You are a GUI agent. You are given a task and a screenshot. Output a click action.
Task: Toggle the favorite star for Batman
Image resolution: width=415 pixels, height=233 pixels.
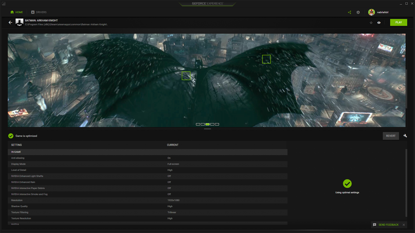click(371, 23)
